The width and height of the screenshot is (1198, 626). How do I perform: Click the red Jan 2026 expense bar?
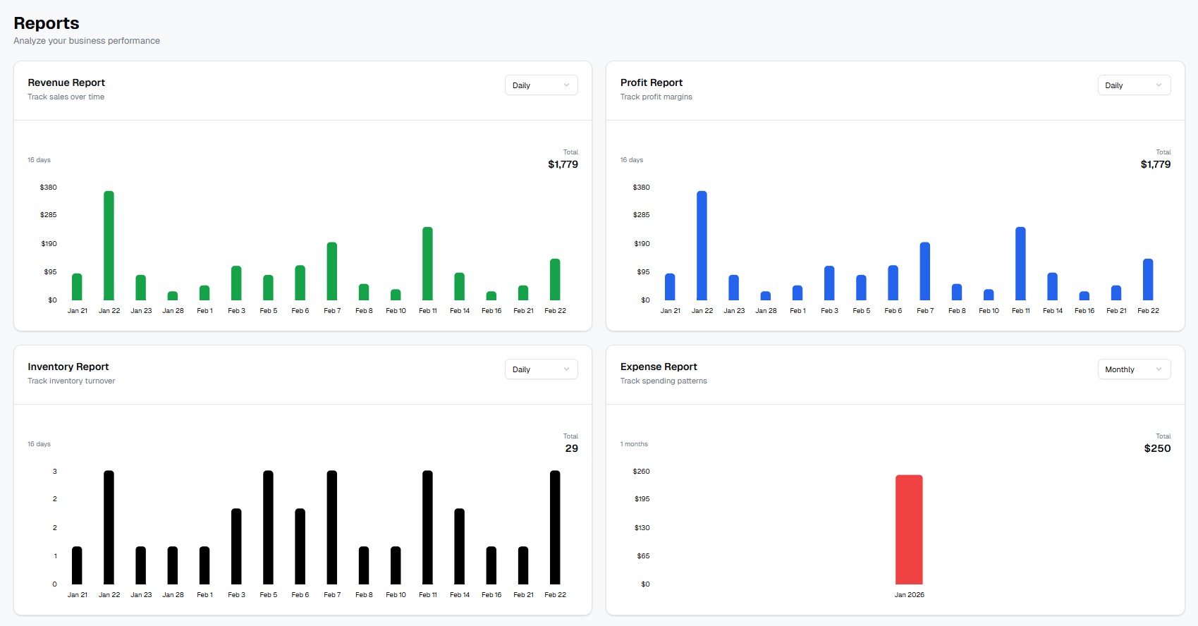[x=909, y=529]
